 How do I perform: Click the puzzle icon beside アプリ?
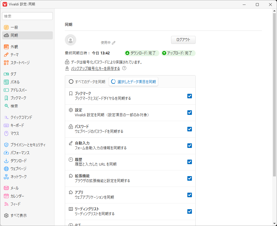(x=71, y=192)
